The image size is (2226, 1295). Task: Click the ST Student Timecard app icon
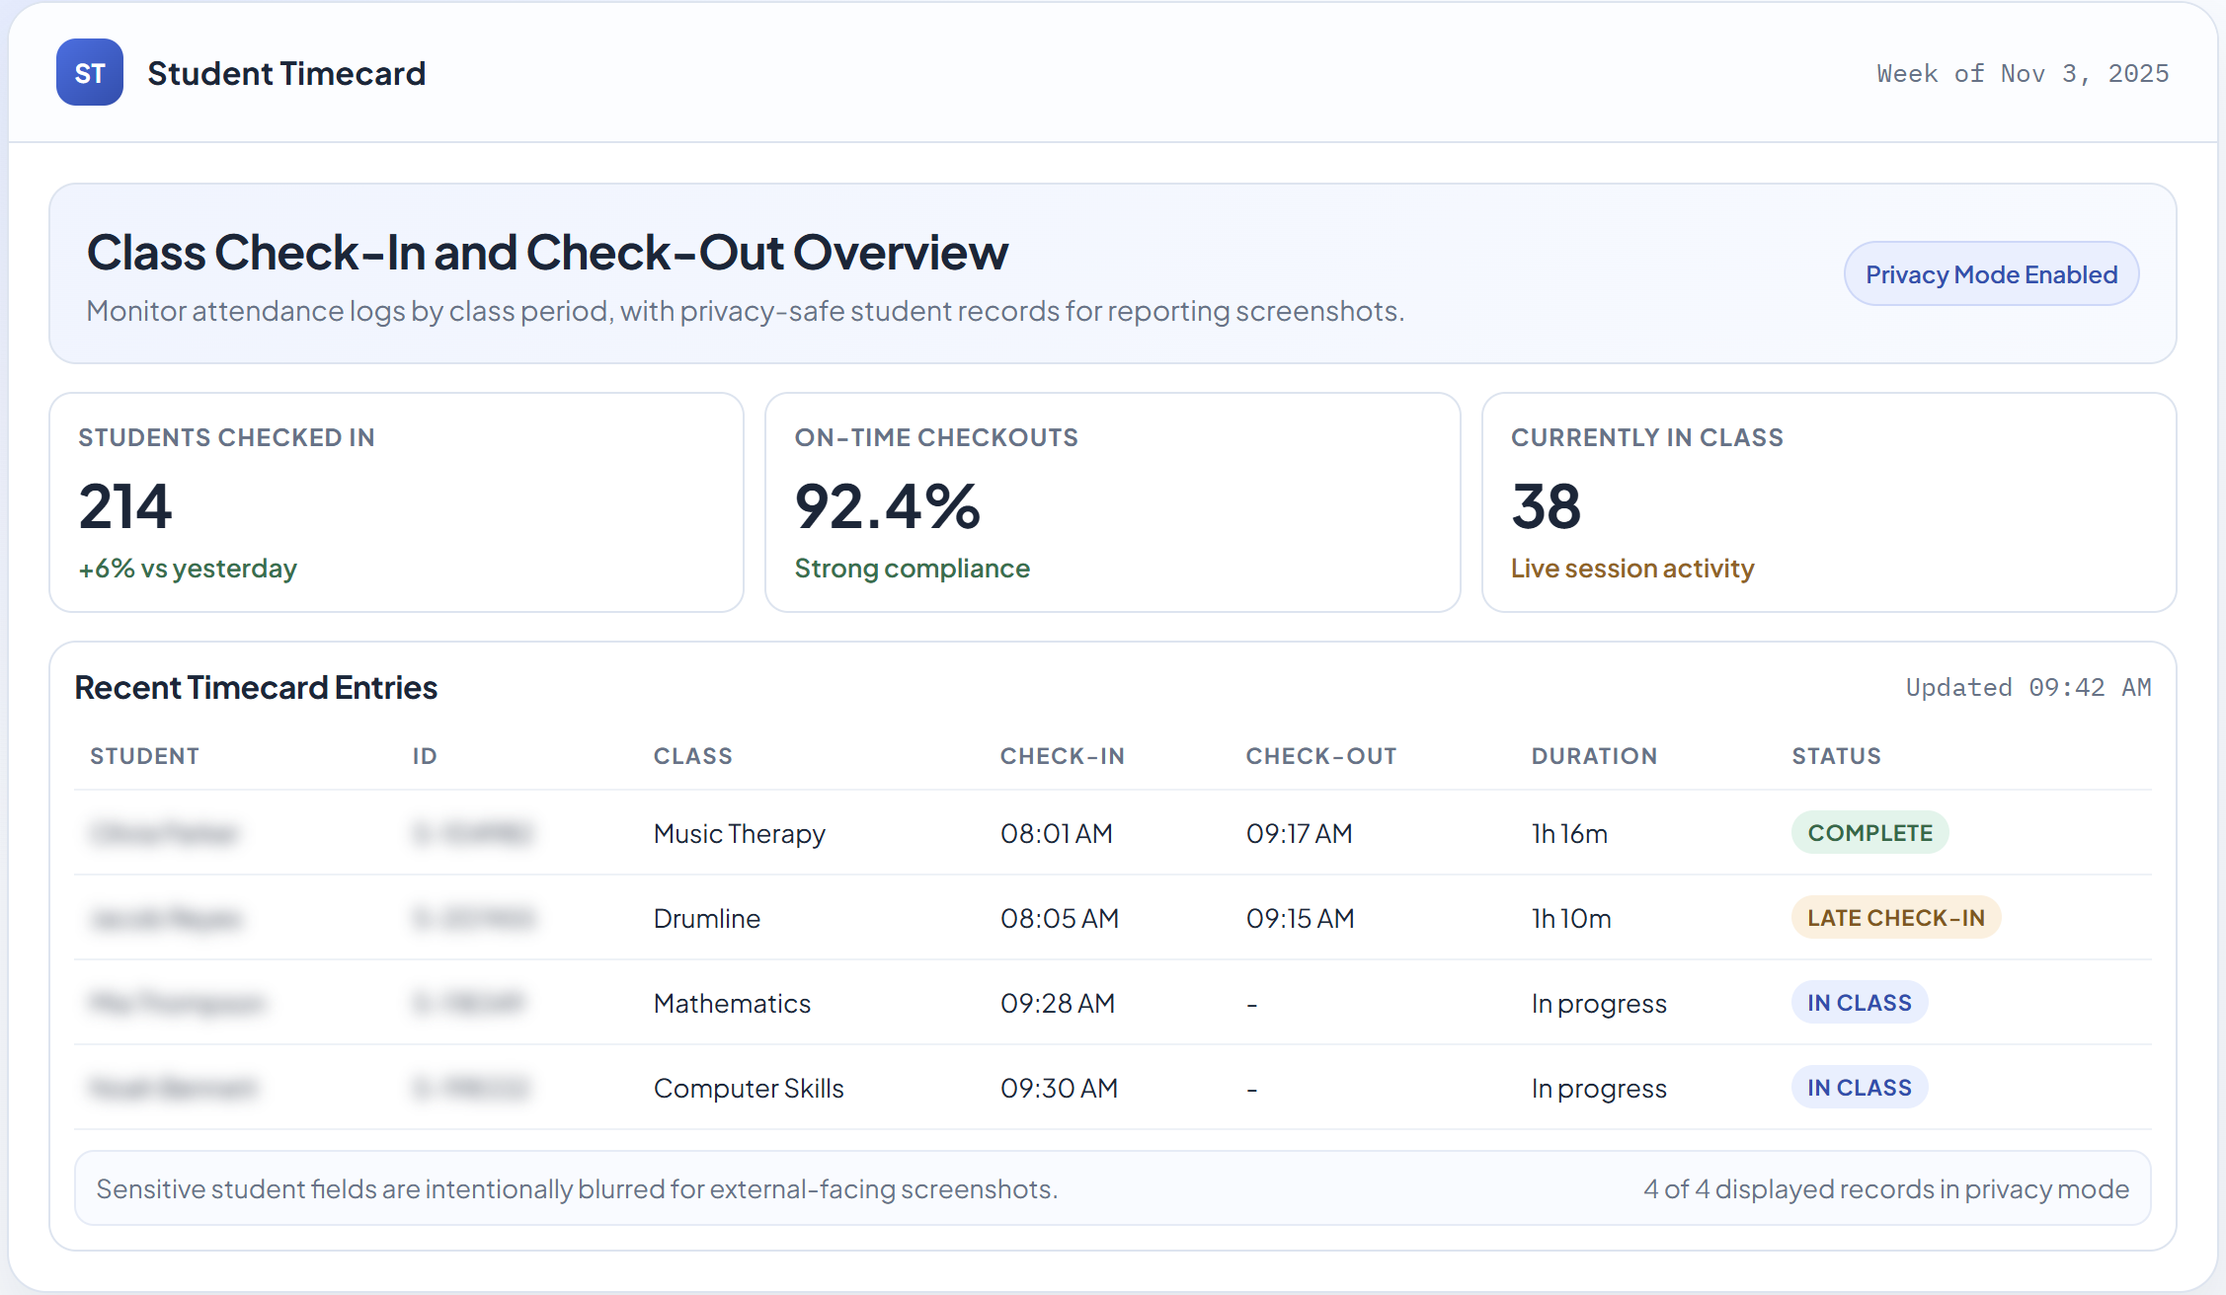[x=89, y=72]
